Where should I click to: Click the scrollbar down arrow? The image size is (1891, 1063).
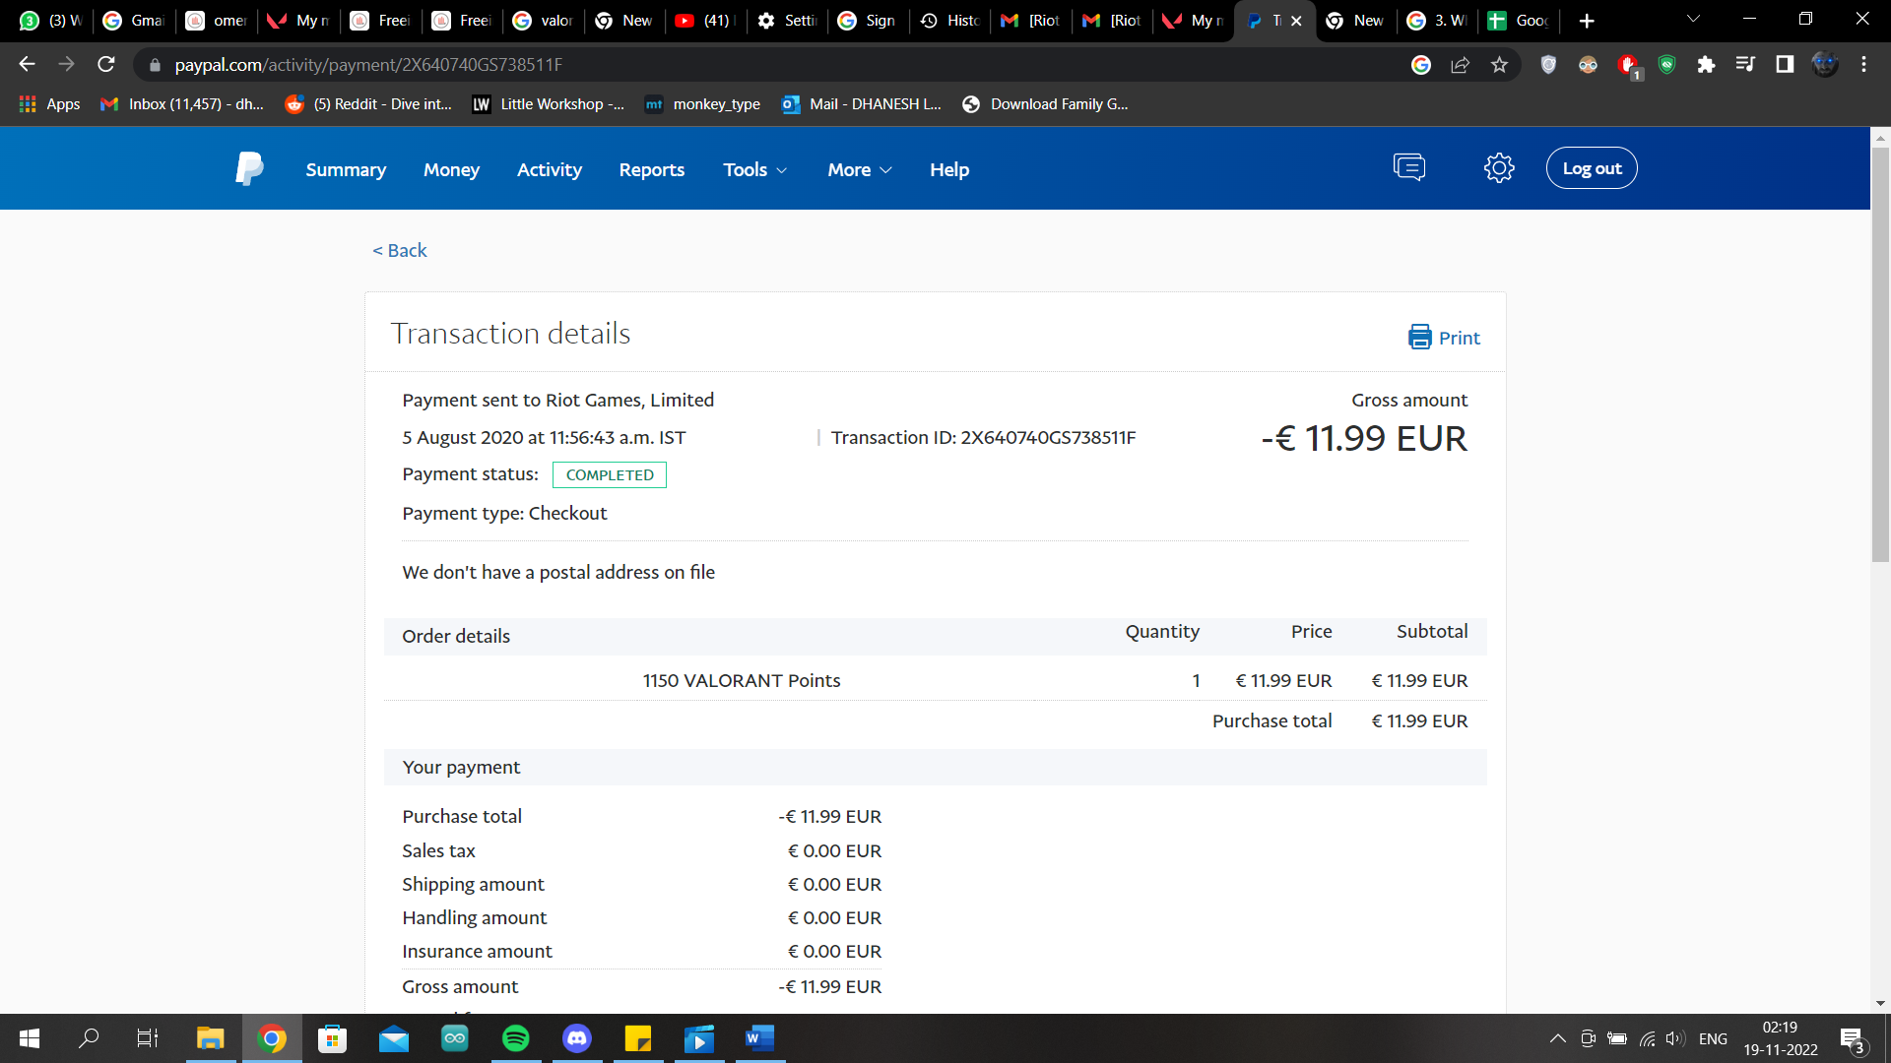1880,1004
